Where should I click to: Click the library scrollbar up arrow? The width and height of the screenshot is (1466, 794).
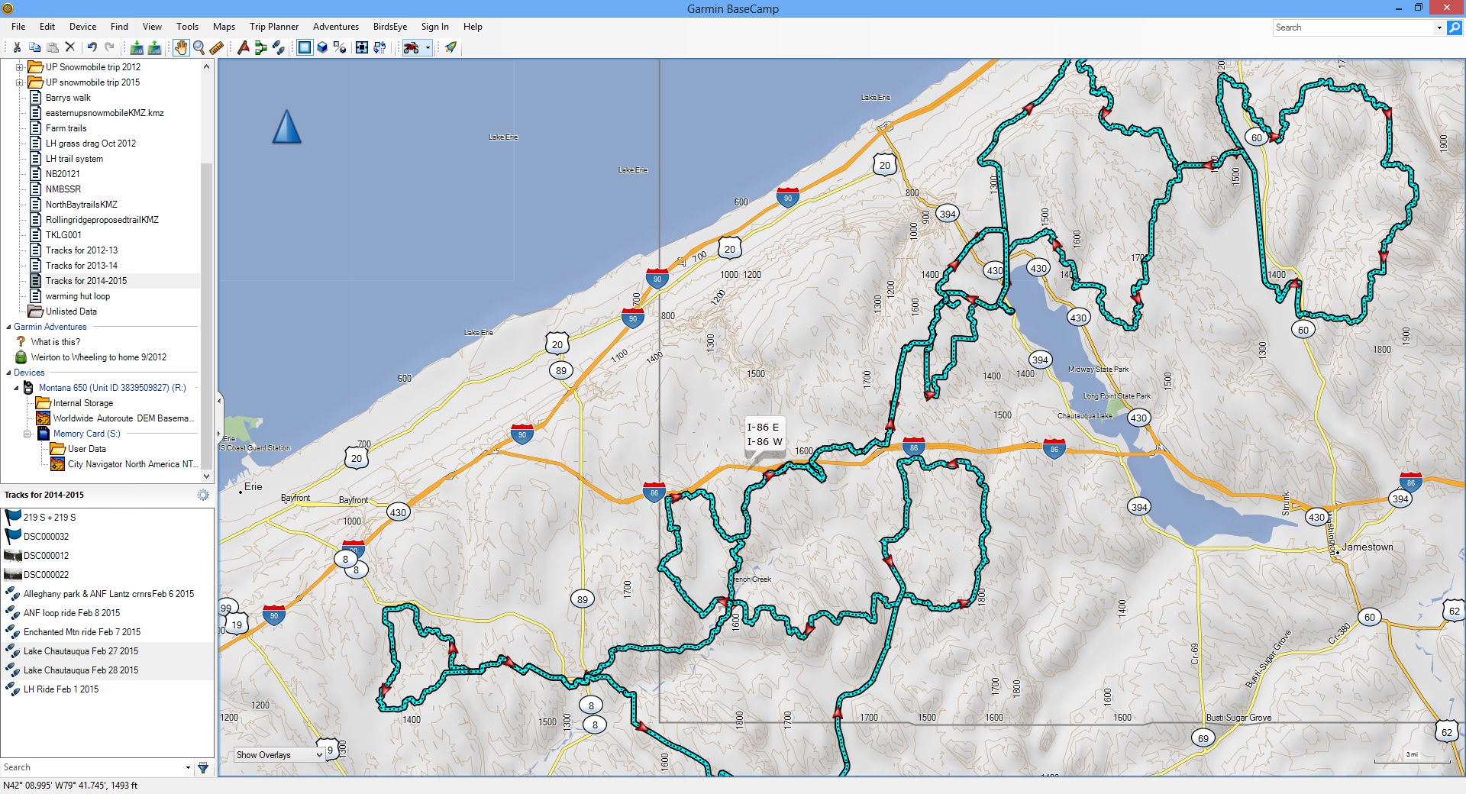(206, 67)
